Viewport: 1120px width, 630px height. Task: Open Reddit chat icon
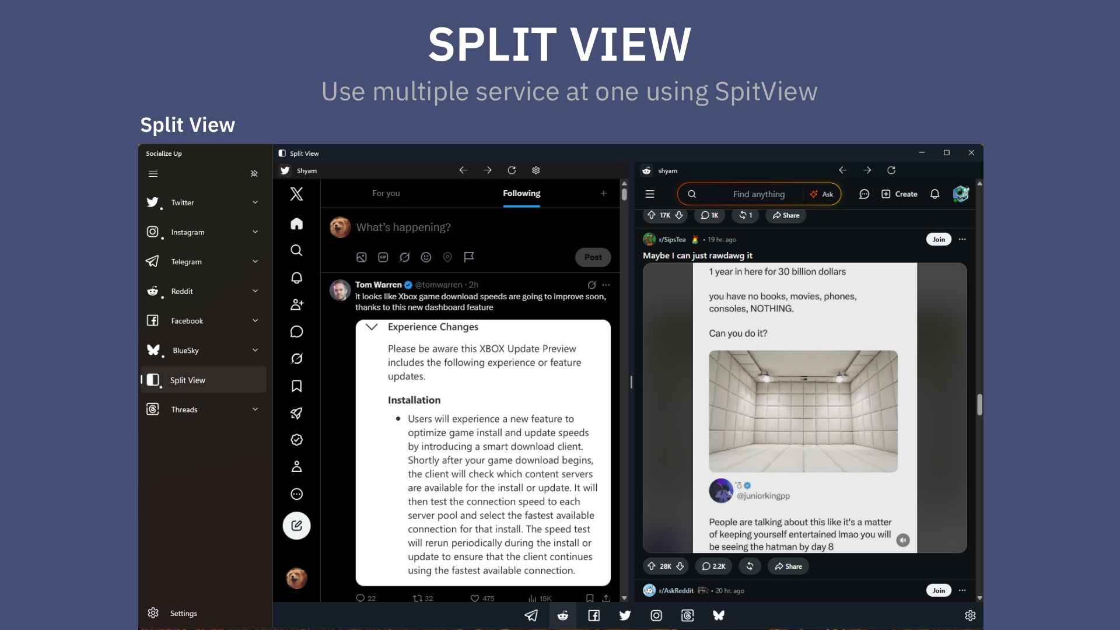[x=864, y=194]
